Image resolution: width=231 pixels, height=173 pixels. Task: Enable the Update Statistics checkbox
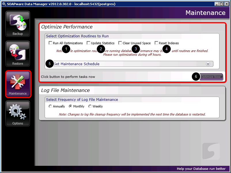[88, 43]
